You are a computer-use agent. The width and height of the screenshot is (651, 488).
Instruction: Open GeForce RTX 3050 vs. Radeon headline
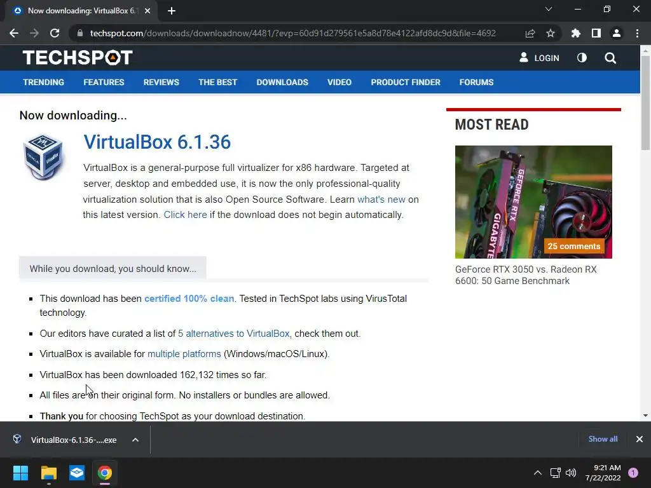click(x=526, y=274)
